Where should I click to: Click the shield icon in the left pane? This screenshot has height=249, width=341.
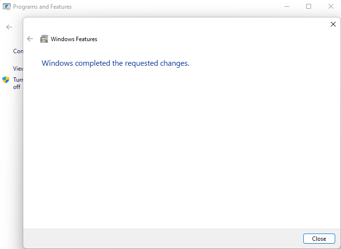[6, 80]
